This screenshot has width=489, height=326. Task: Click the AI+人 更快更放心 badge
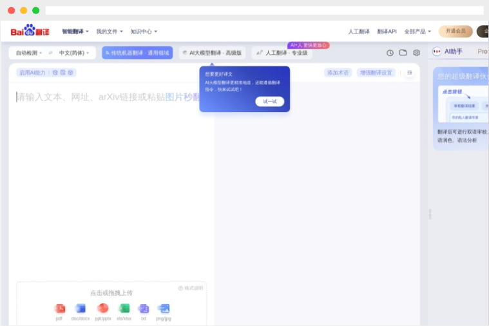pyautogui.click(x=309, y=45)
